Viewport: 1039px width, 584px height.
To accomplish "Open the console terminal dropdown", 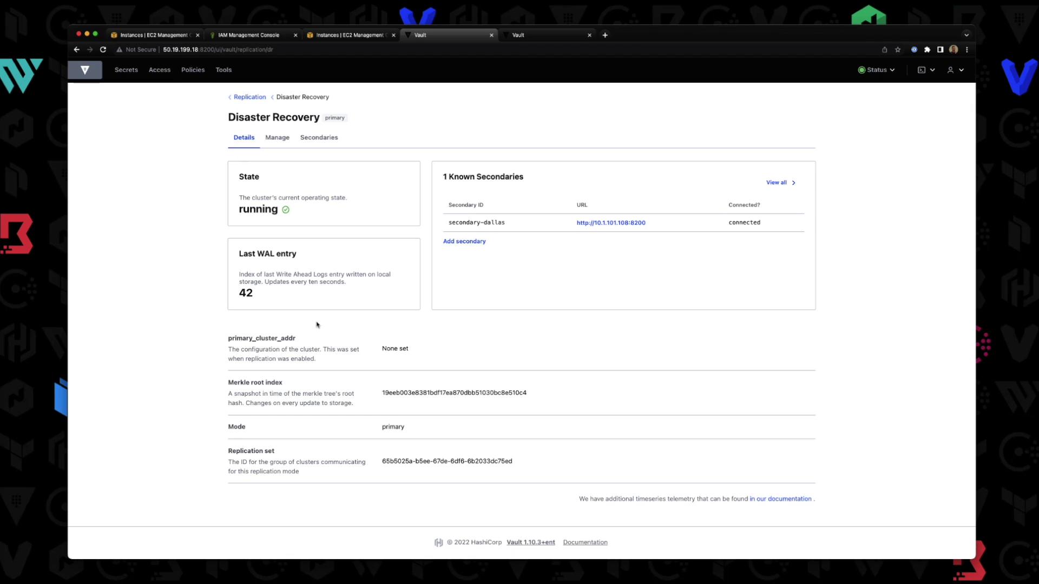I will tap(926, 70).
